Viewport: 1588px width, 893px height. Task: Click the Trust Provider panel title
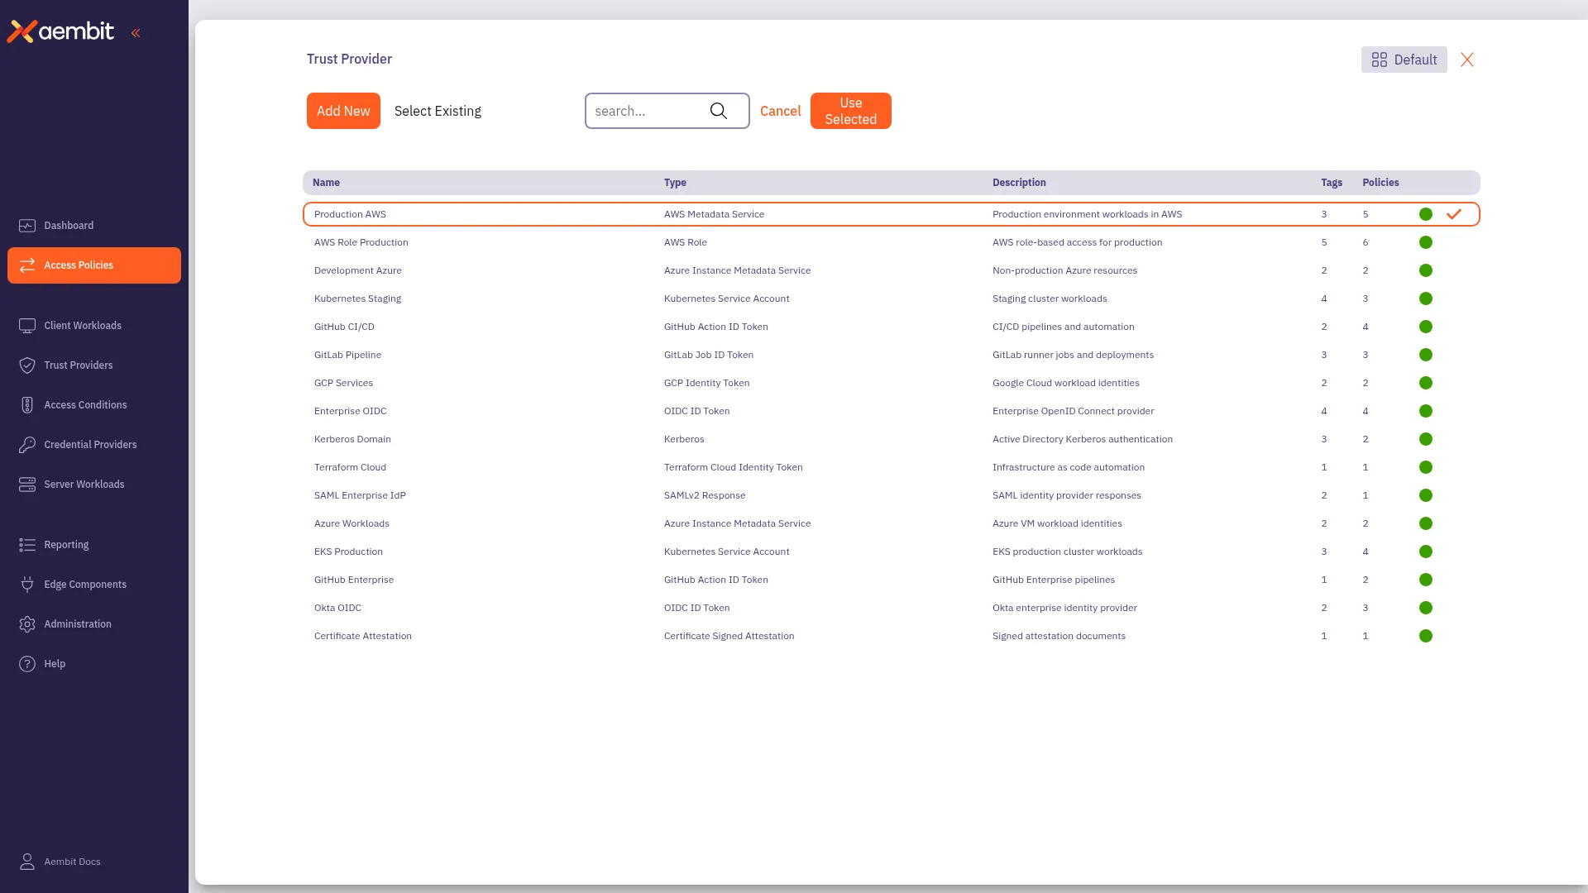(349, 59)
